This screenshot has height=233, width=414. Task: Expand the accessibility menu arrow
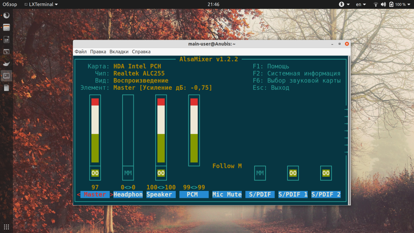(x=348, y=4)
